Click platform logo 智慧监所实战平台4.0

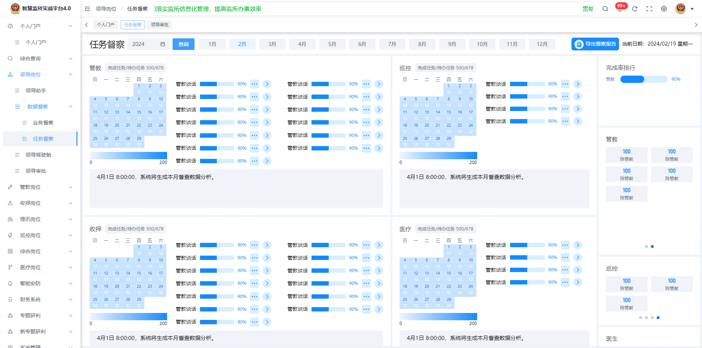pos(40,8)
